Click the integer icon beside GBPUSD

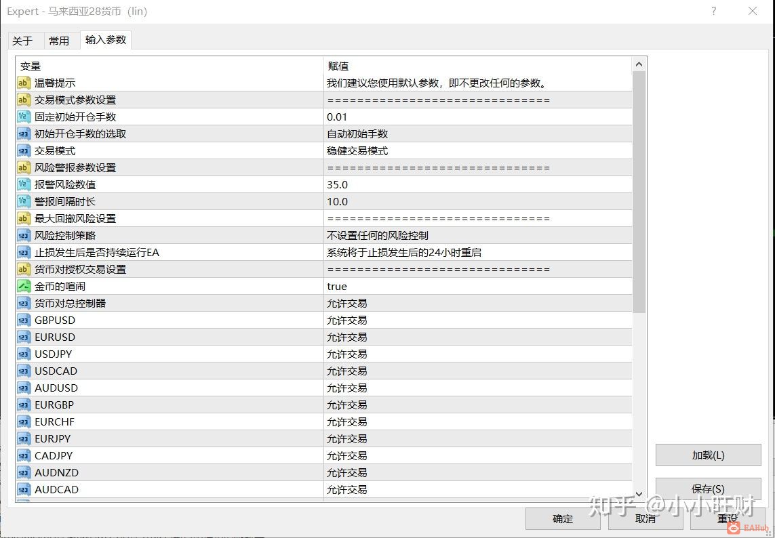click(24, 320)
